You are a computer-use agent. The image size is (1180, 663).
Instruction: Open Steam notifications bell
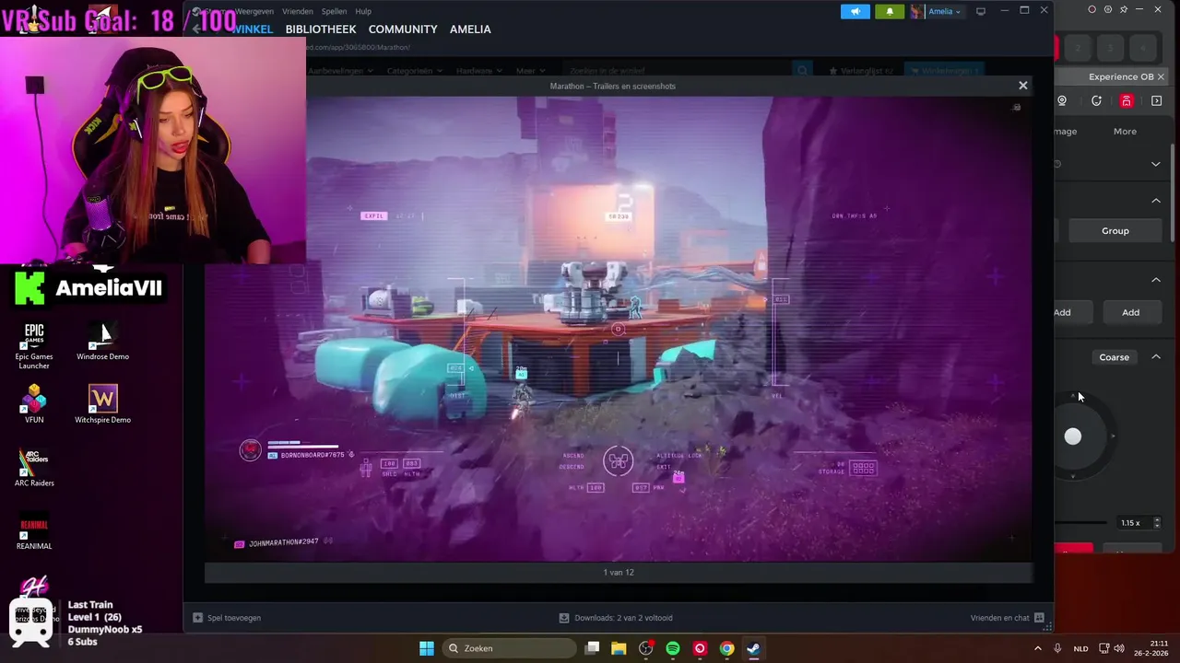890,11
